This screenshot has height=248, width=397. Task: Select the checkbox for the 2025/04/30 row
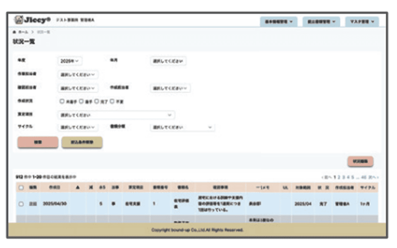[x=21, y=204]
